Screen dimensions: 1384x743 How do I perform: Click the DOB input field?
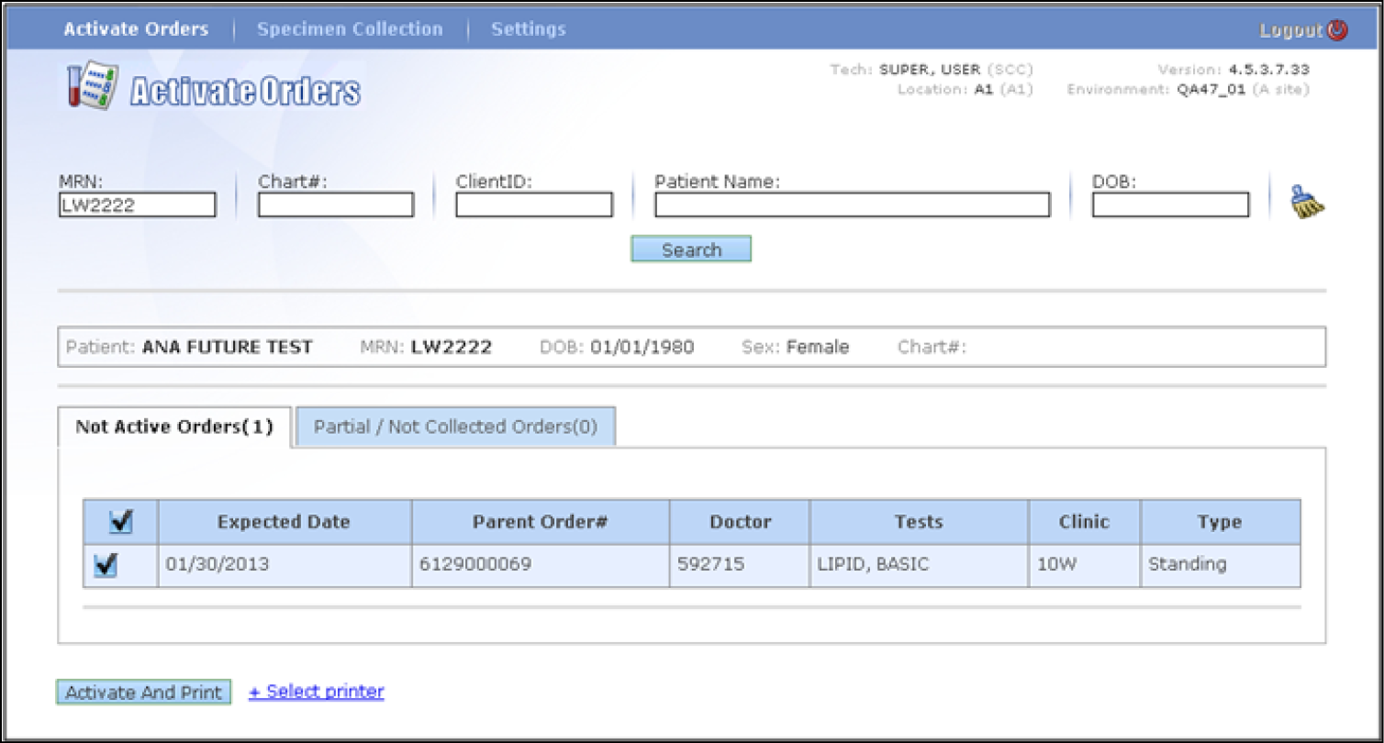[1170, 205]
